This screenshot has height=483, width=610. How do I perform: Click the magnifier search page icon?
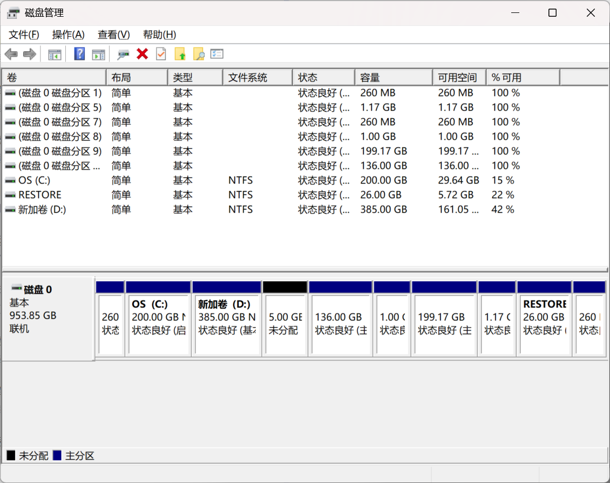click(x=199, y=54)
